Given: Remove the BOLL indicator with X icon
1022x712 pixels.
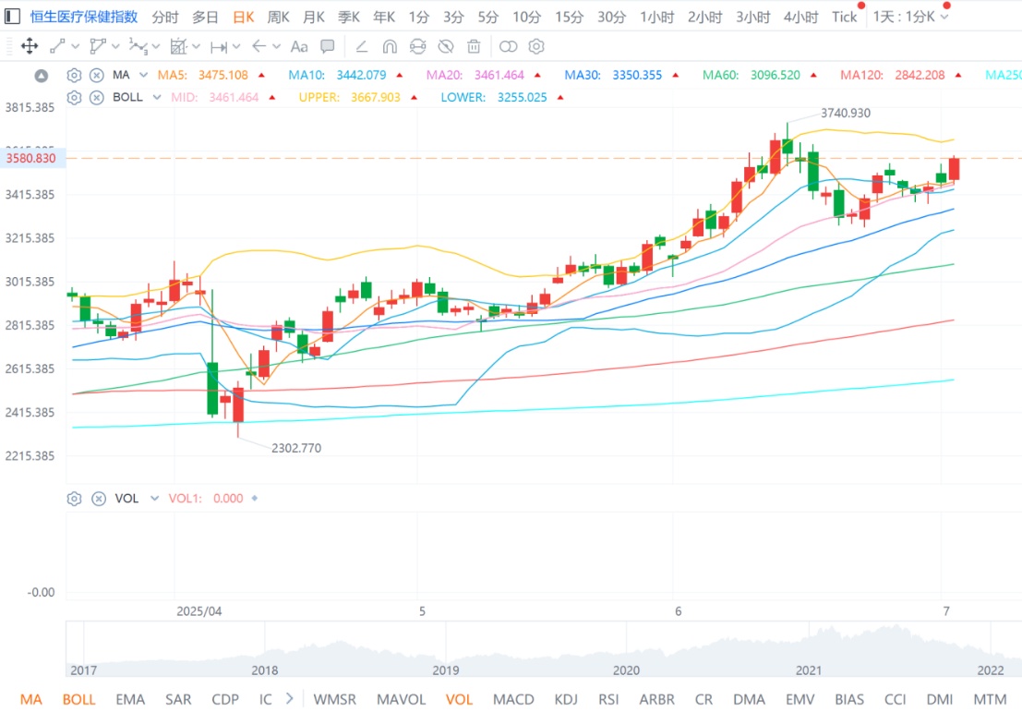Looking at the screenshot, I should [x=96, y=97].
